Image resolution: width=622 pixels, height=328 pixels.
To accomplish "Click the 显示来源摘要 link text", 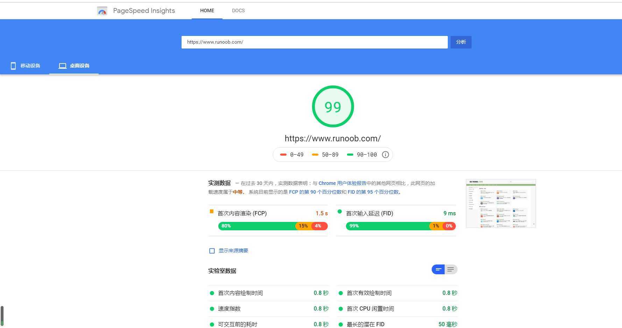I will click(233, 251).
